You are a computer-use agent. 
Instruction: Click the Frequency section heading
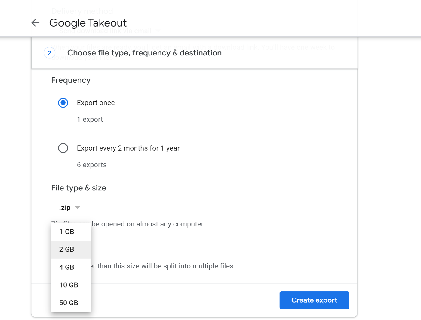(71, 80)
